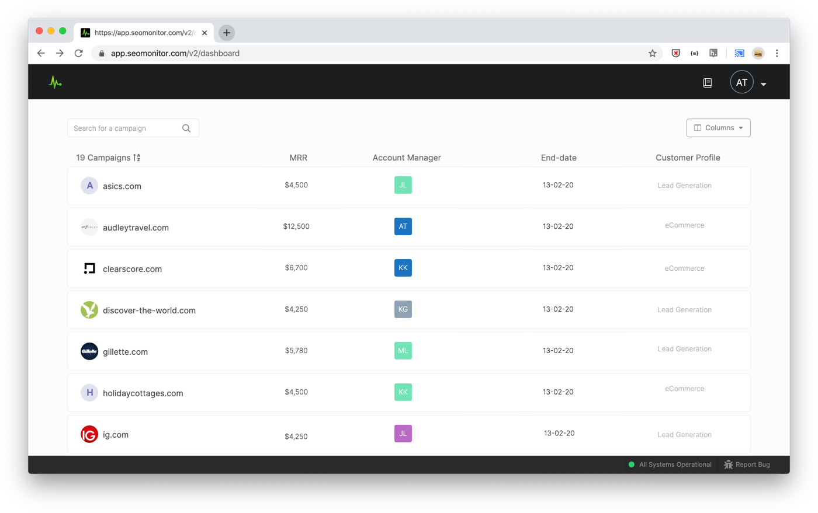Image resolution: width=818 pixels, height=513 pixels.
Task: Click the green status indicator dot
Action: [631, 465]
